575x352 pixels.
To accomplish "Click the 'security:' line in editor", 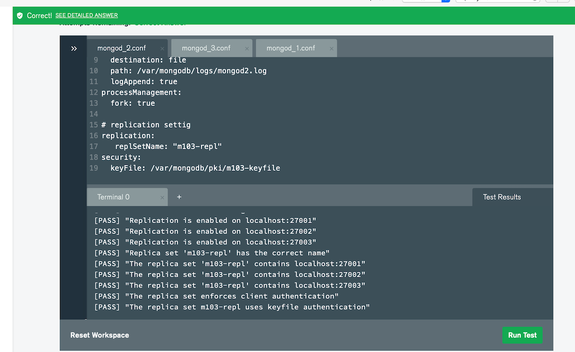I will tap(122, 157).
